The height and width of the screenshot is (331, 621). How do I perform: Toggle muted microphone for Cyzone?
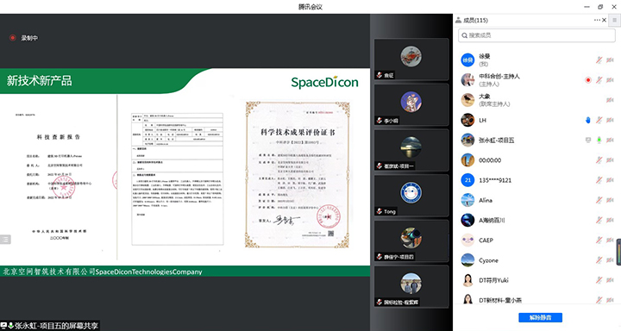(x=599, y=260)
